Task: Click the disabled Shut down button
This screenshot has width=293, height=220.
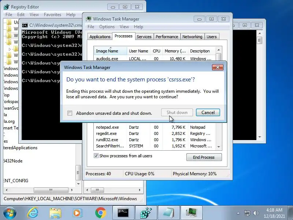Action: click(177, 113)
